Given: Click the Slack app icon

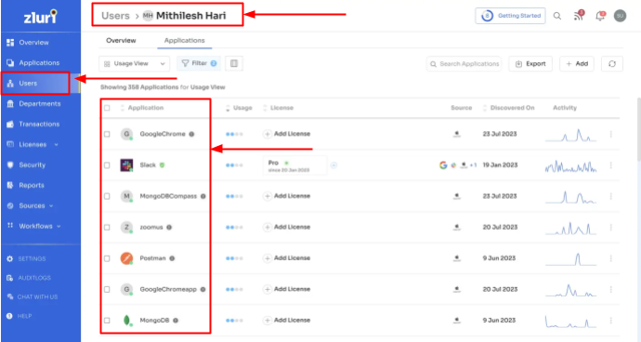Looking at the screenshot, I should click(126, 165).
